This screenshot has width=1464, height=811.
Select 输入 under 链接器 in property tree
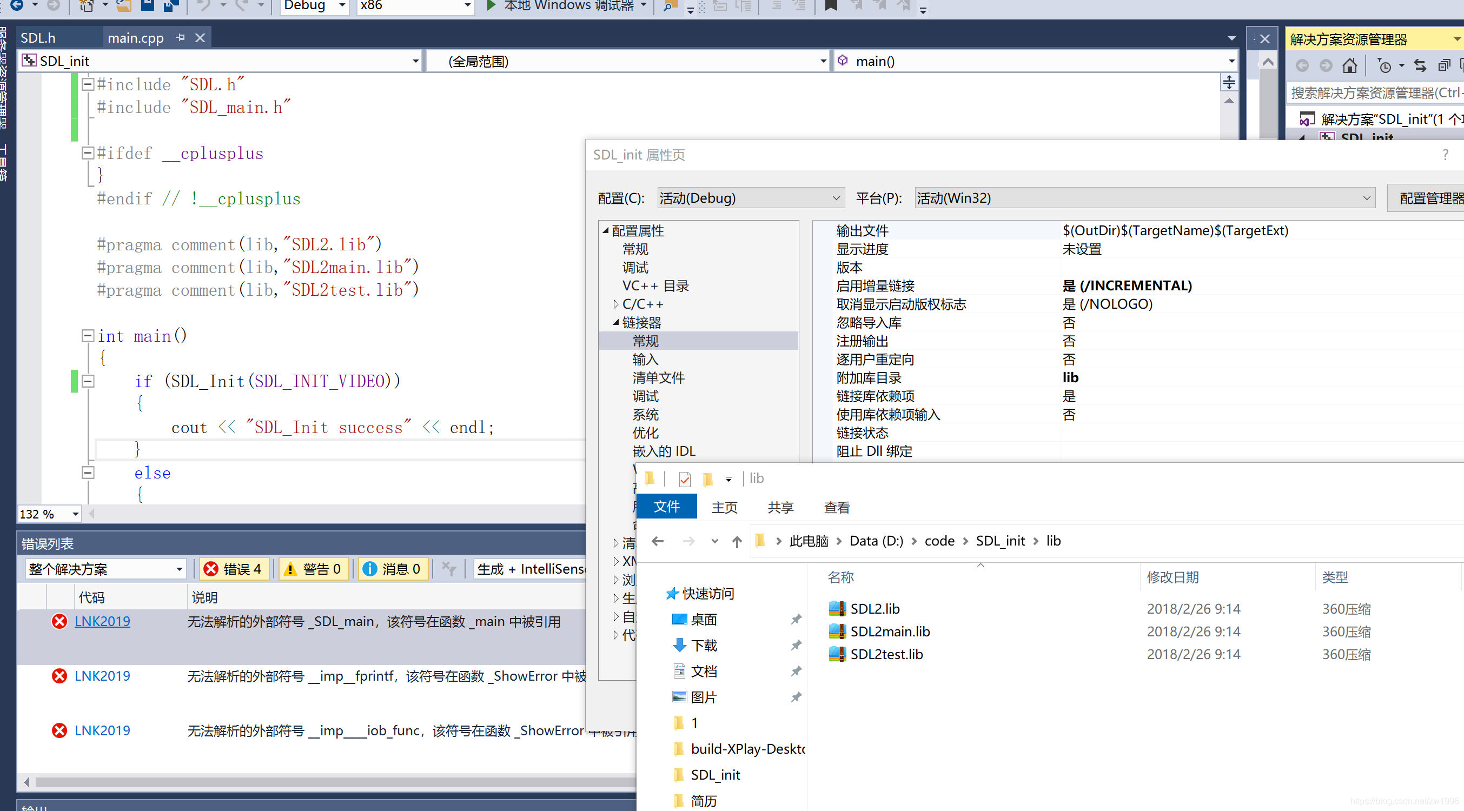645,359
